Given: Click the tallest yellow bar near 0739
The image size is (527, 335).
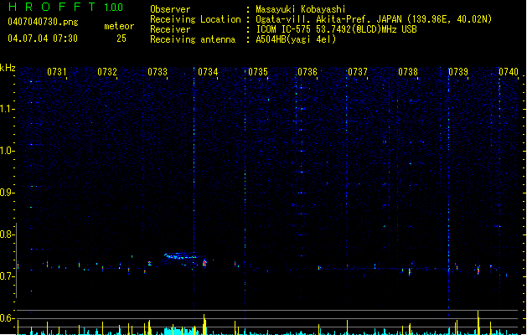Looking at the screenshot, I should tap(478, 322).
